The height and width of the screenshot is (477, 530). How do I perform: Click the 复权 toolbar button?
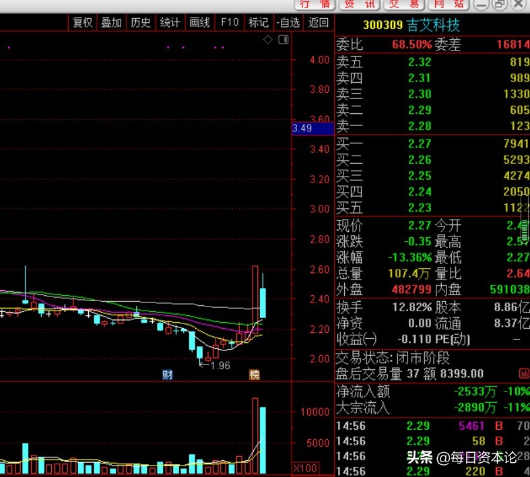[82, 23]
